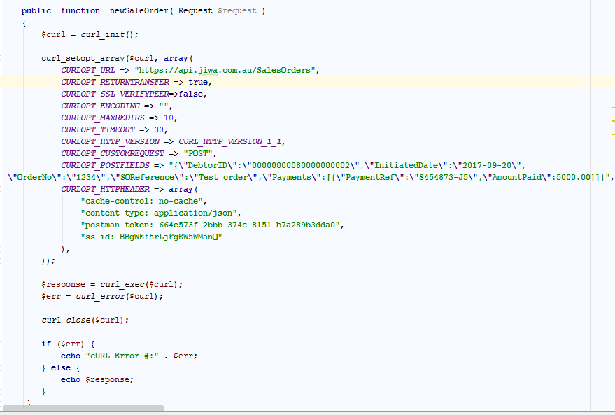
Task: Click the horizontal scrollbar thumb at the bottom
Action: coord(83,408)
